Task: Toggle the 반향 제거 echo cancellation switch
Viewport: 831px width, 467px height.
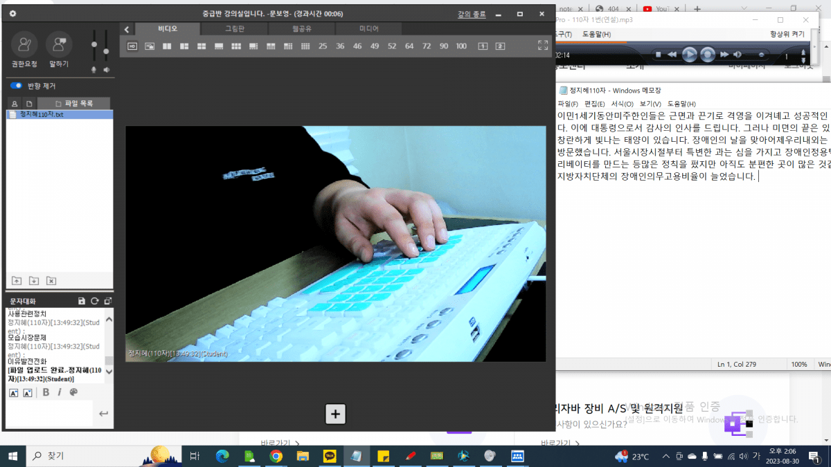Action: pyautogui.click(x=16, y=86)
